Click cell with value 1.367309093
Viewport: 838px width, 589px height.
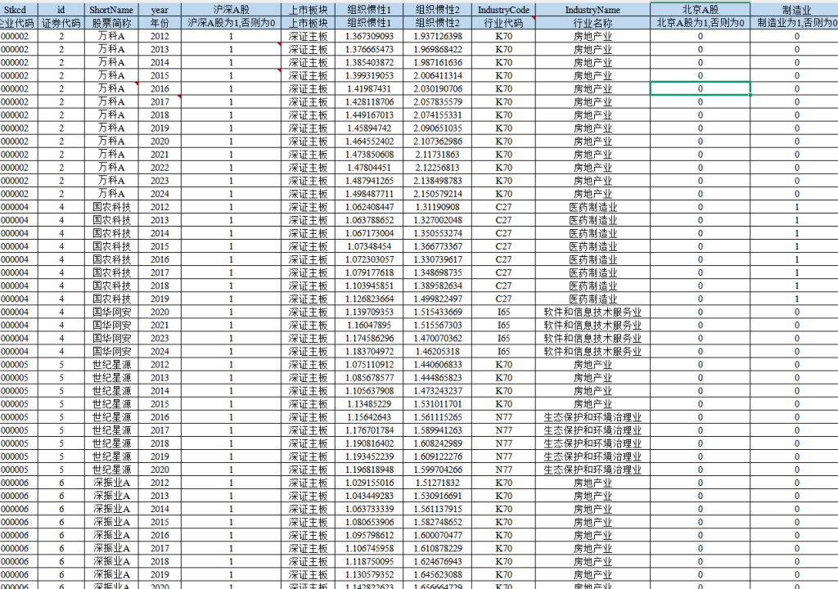[x=369, y=36]
